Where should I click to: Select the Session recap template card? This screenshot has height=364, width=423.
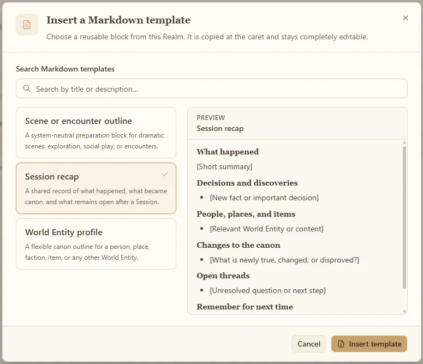click(96, 188)
